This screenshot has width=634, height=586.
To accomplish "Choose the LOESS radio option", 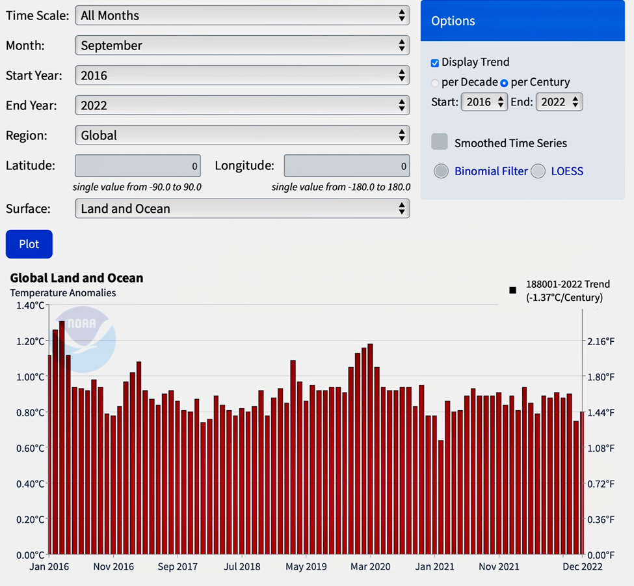I will tap(538, 171).
